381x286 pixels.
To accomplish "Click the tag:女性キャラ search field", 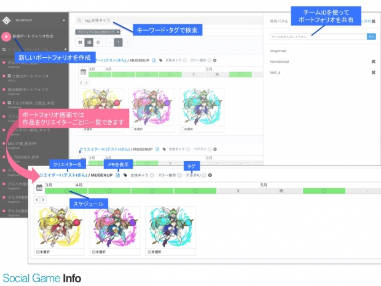I will [170, 20].
